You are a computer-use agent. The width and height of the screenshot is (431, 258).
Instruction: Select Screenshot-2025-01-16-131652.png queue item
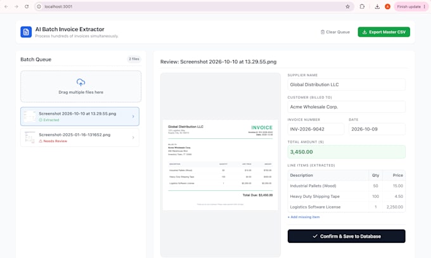pyautogui.click(x=80, y=138)
